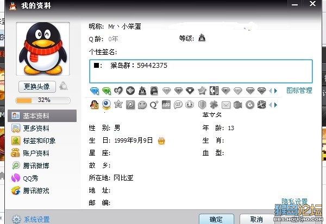The image size is (326, 224).
Task: Minimize the 我的资料 window
Action: pyautogui.click(x=294, y=4)
